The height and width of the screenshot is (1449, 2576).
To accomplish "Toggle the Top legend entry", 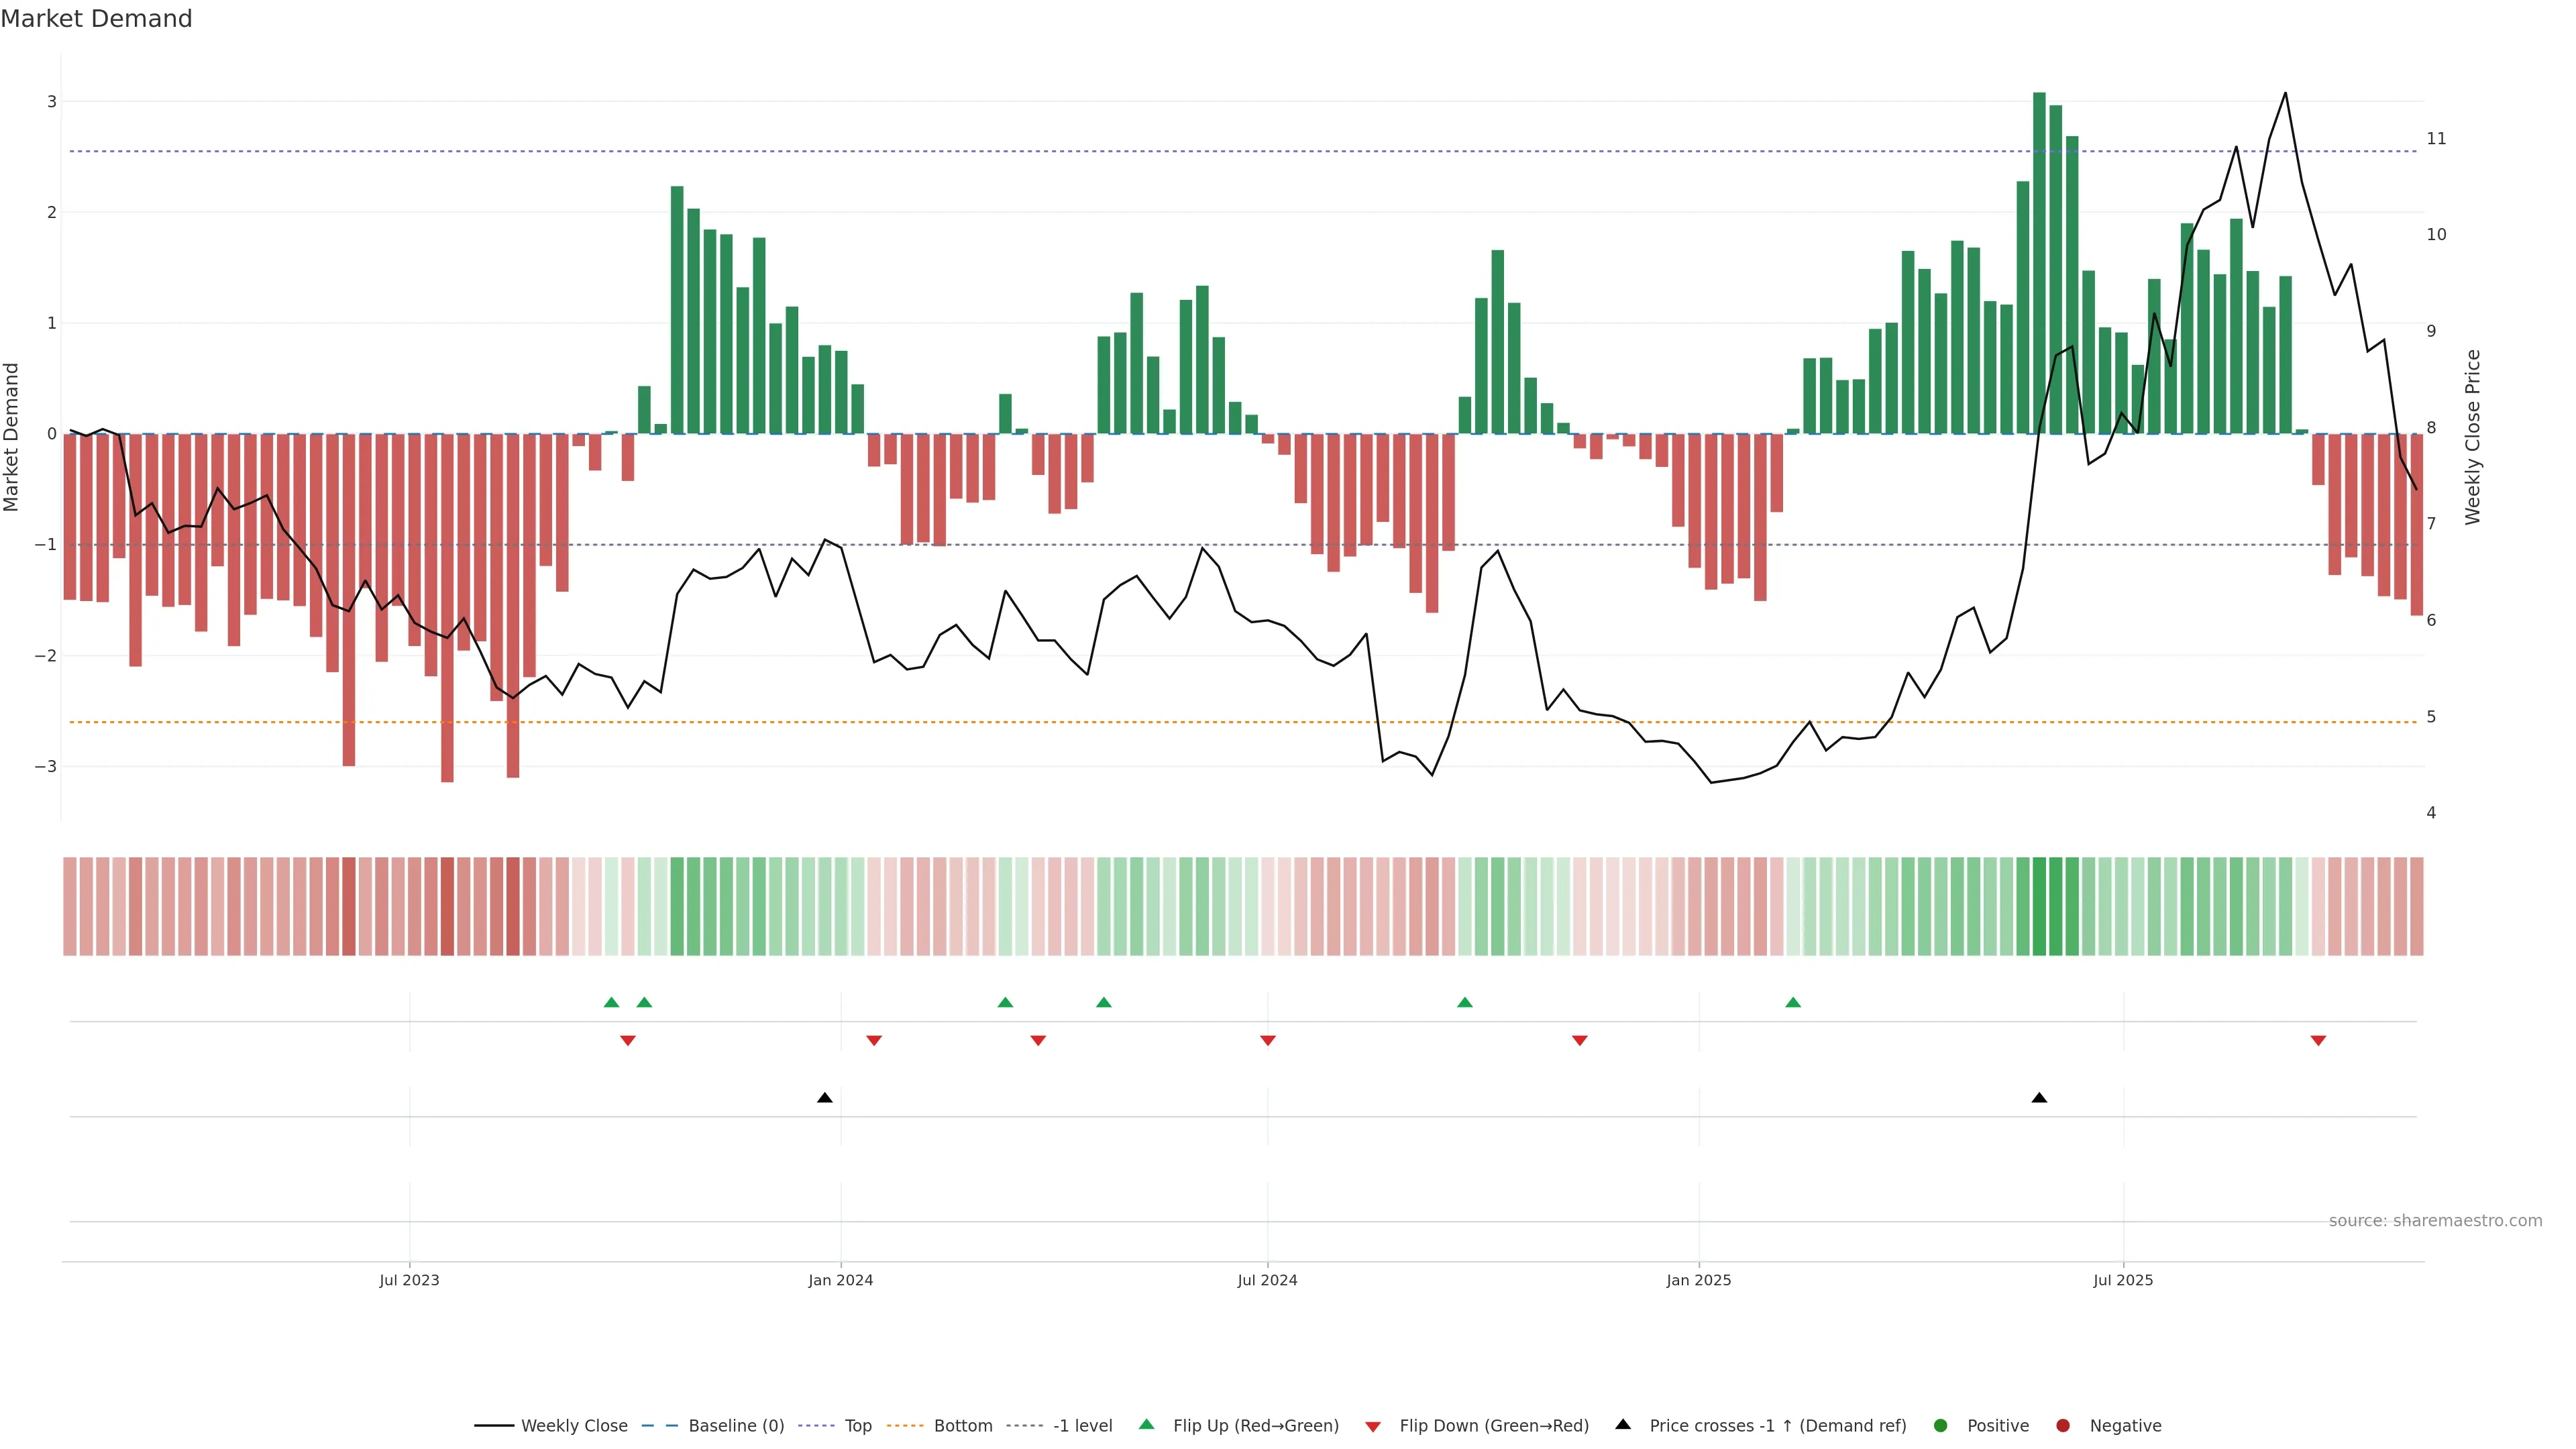I will (x=857, y=1426).
